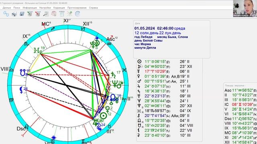Image resolution: width=257 pixels, height=144 pixels.
Task: Click the green dot crossing-lines toolbar icon
Action: pyautogui.click(x=69, y=14)
